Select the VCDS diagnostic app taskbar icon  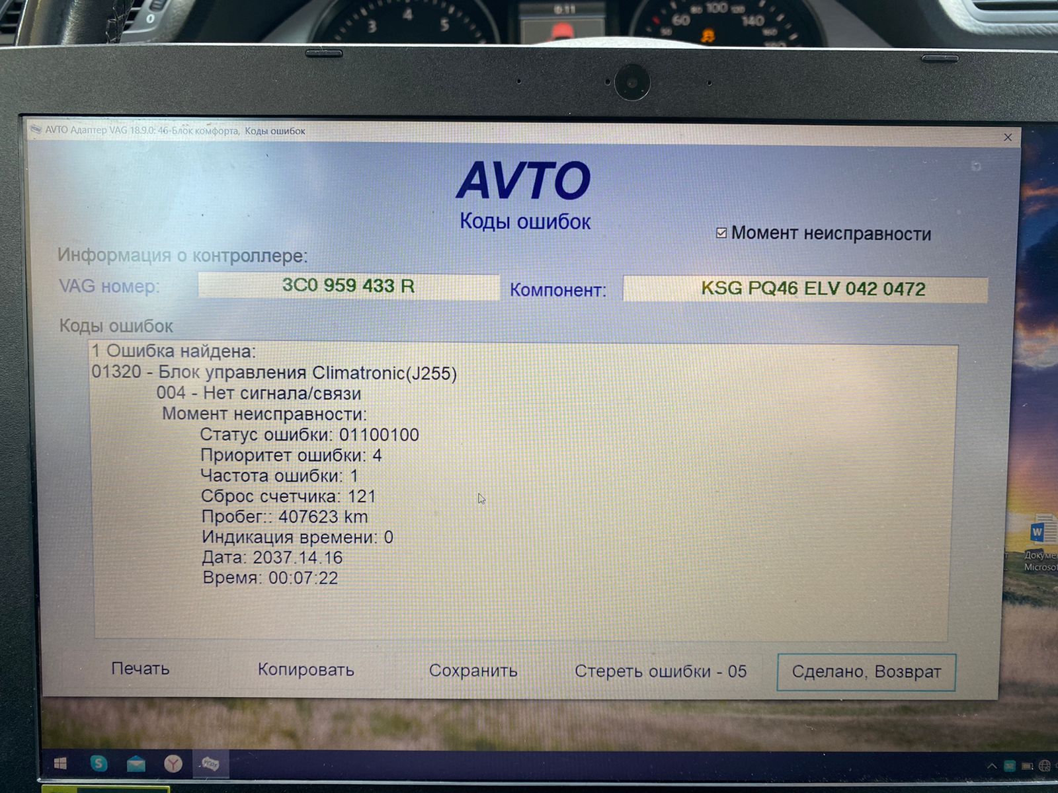point(210,765)
